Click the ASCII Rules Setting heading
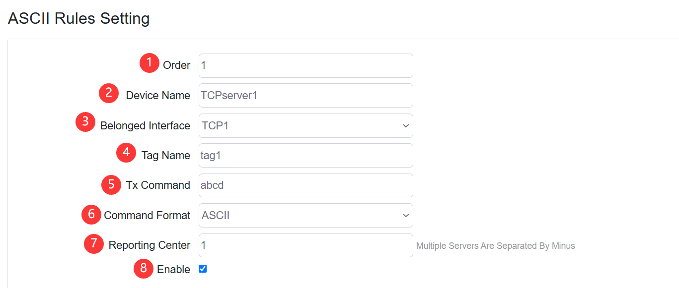 tap(78, 18)
